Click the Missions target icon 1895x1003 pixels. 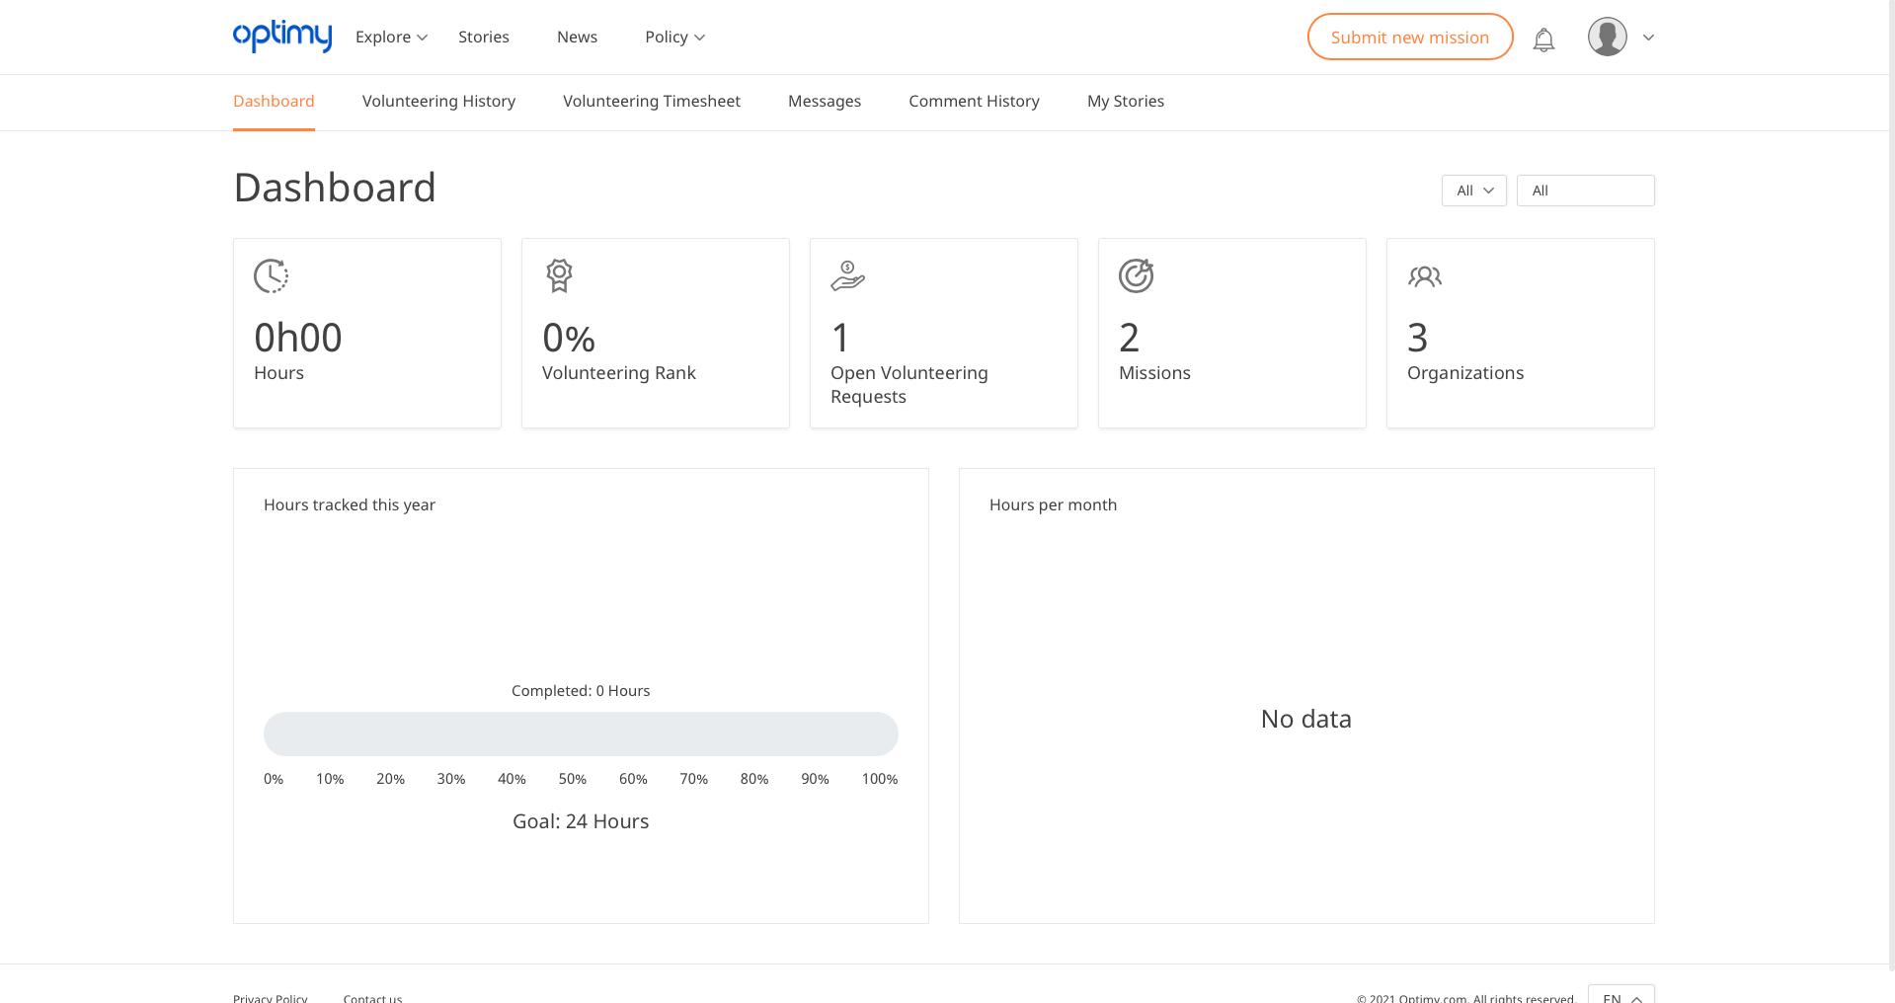coord(1136,275)
